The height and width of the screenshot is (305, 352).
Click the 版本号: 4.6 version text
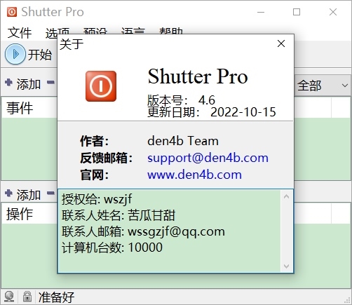click(181, 100)
